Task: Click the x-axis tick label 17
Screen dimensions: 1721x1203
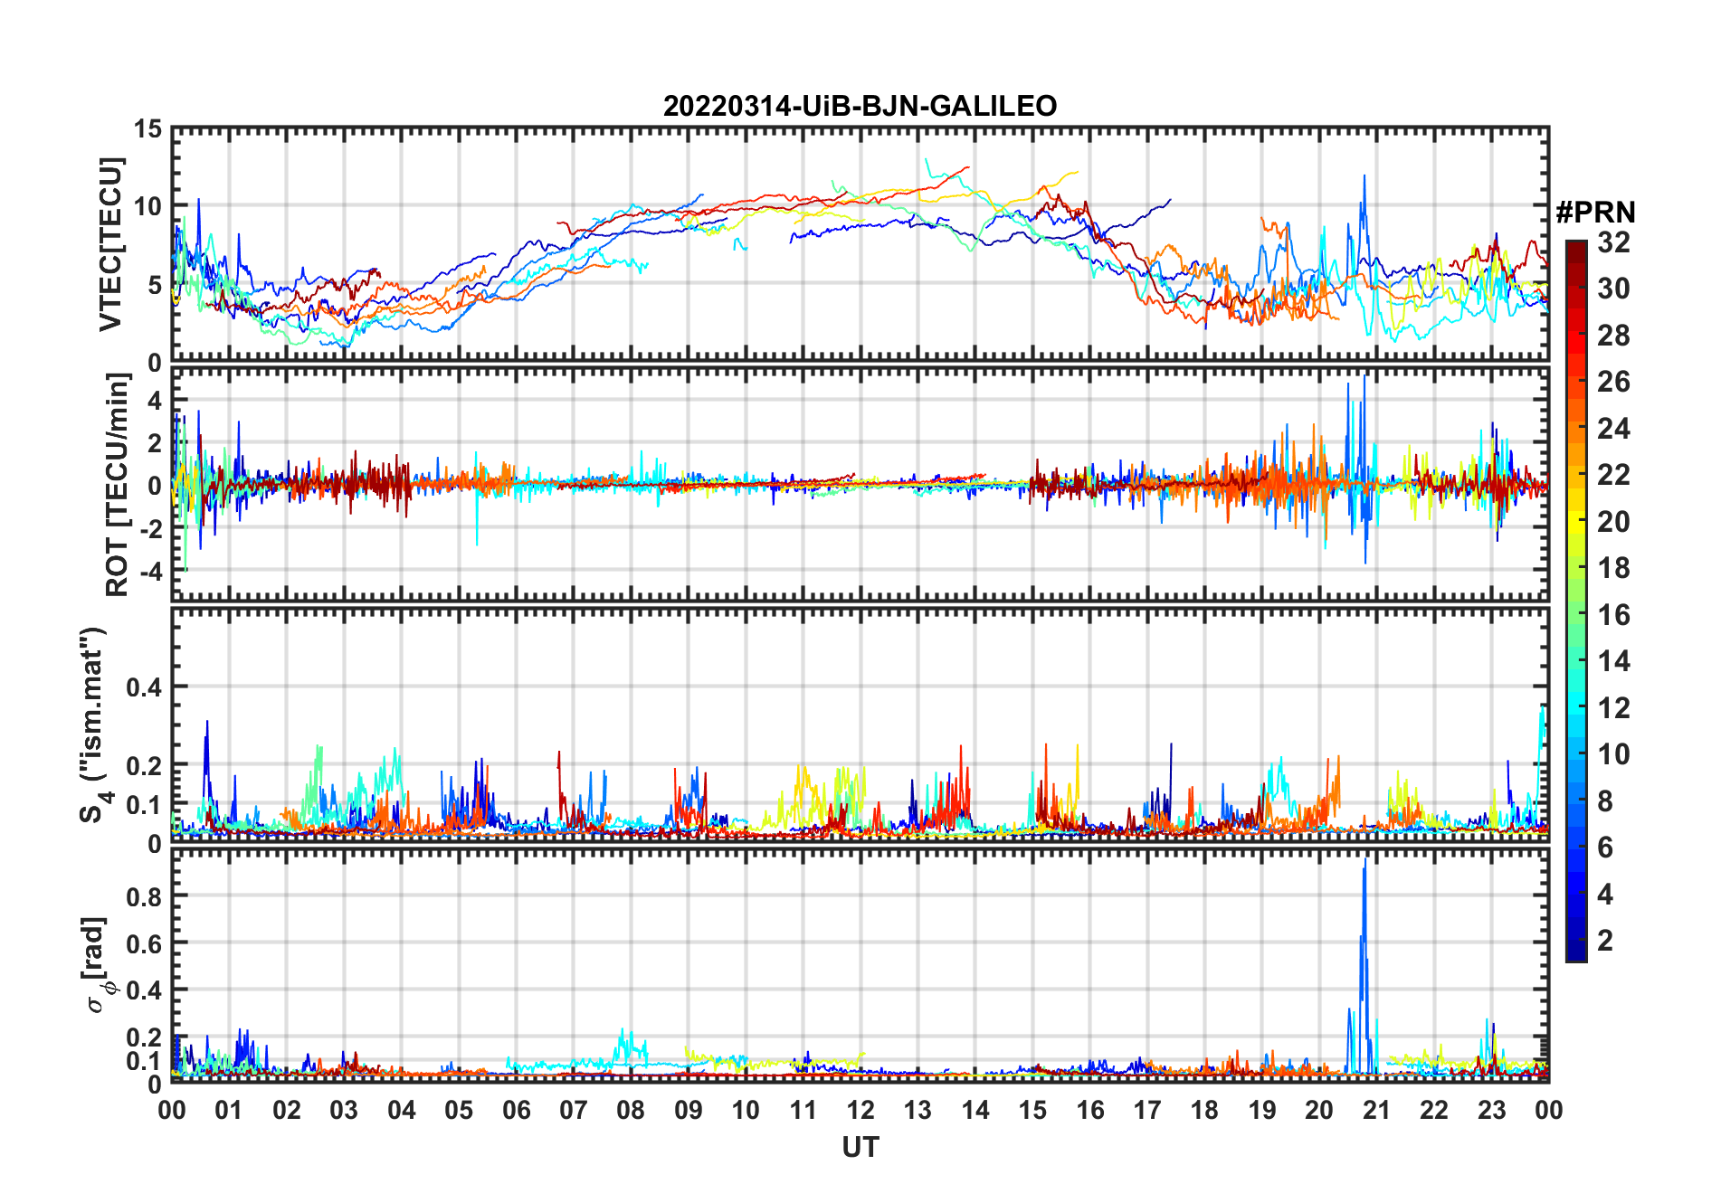Action: click(x=1146, y=1110)
